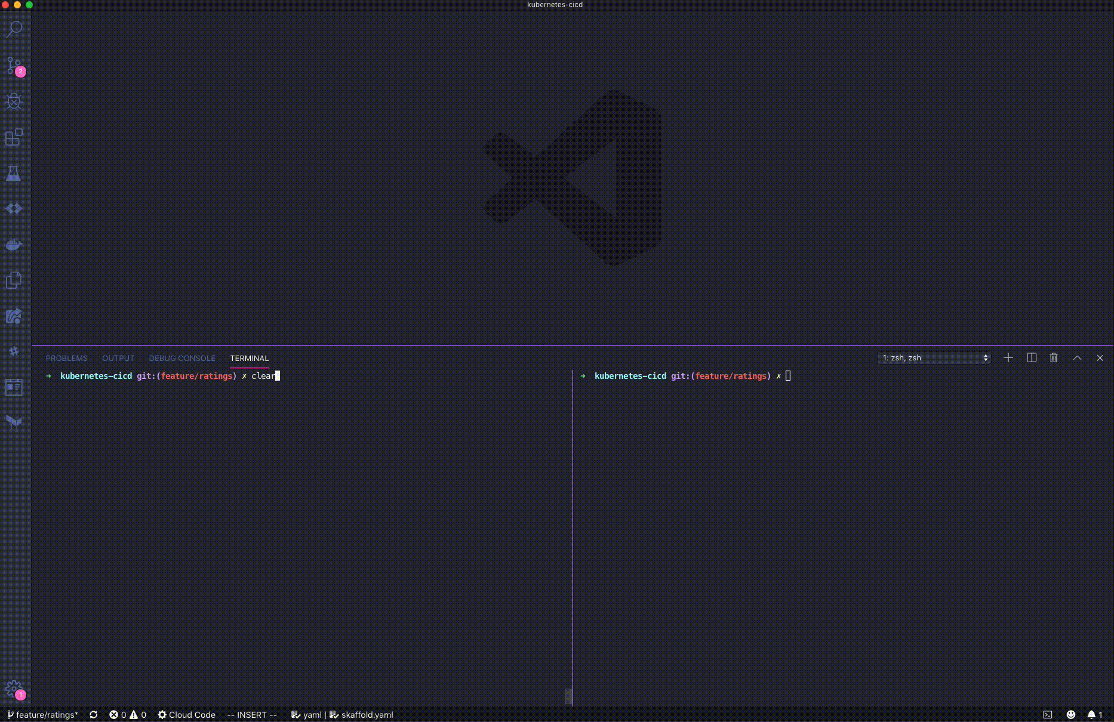Click the Manage gear icon
This screenshot has width=1114, height=722.
(x=14, y=690)
